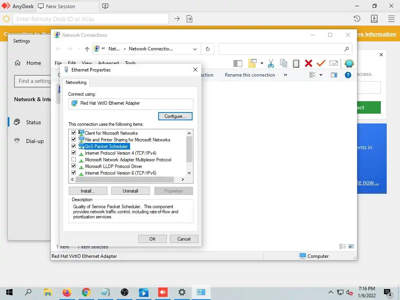Connect using the AnyDesk arrow button

pos(177,19)
